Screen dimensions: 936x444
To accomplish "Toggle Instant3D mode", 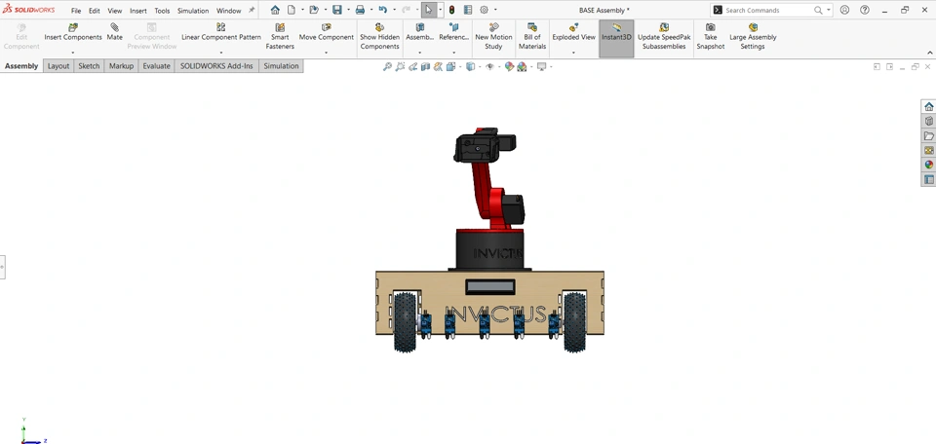I will (616, 38).
